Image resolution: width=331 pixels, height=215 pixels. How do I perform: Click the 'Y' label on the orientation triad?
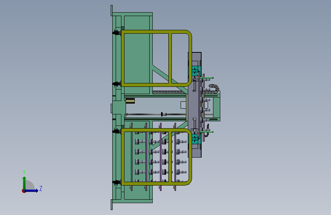24,172
